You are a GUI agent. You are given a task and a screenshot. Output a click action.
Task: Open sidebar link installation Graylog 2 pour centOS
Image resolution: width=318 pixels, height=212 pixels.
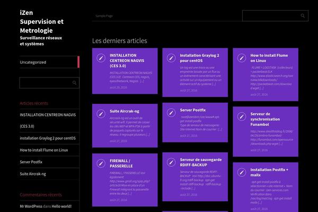(48, 138)
